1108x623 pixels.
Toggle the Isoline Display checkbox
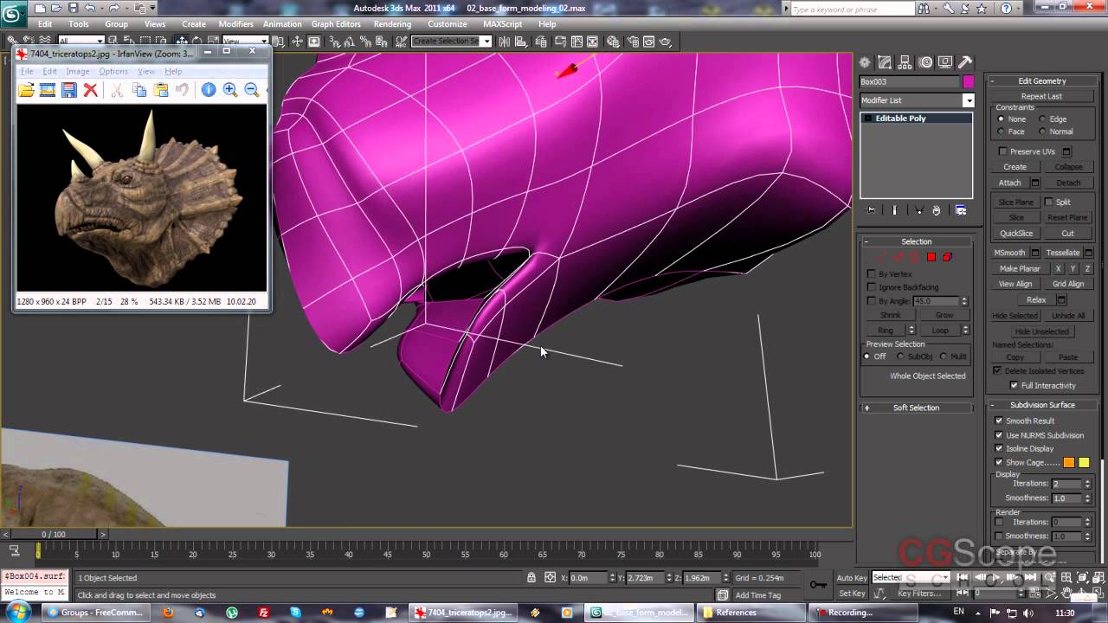(x=999, y=448)
